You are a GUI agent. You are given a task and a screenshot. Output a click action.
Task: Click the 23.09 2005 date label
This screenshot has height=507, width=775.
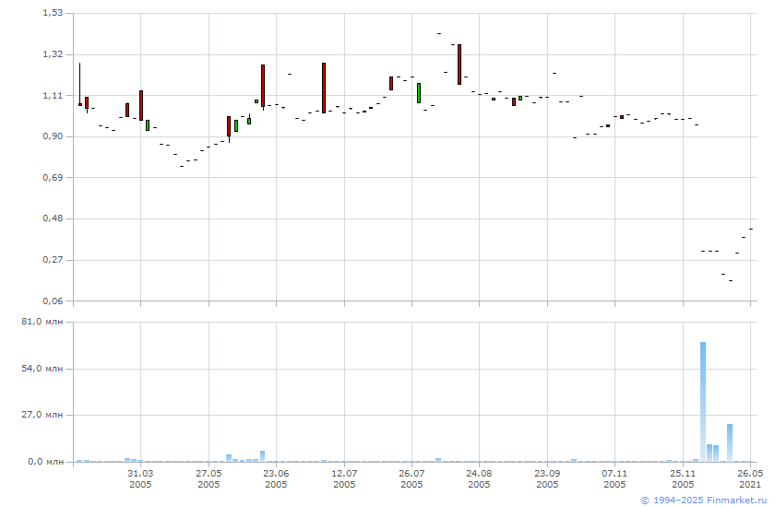click(x=547, y=478)
